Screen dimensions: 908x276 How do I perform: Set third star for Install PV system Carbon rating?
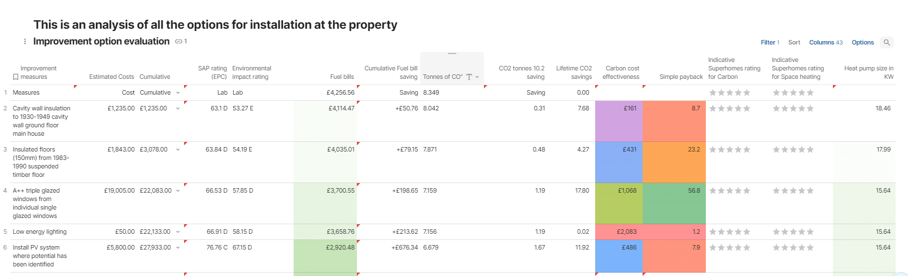coord(730,248)
